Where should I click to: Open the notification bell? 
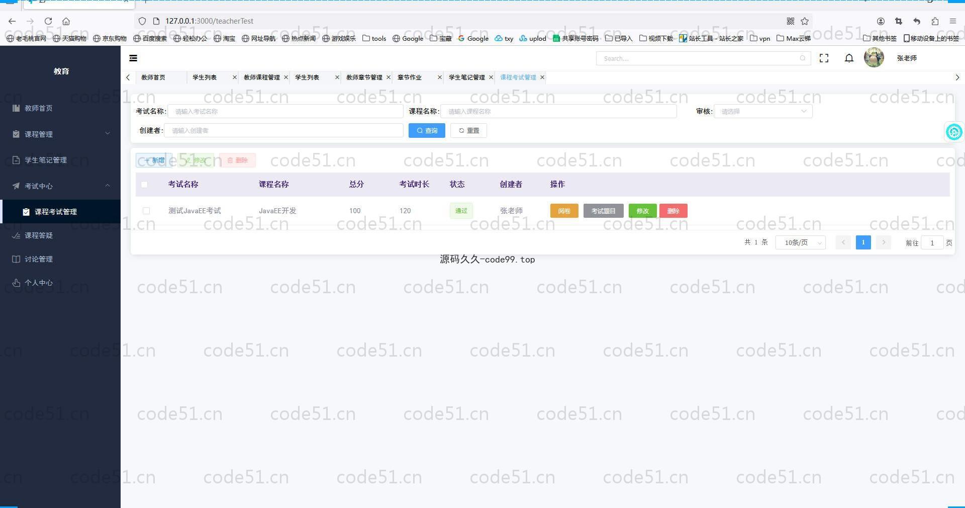[849, 58]
